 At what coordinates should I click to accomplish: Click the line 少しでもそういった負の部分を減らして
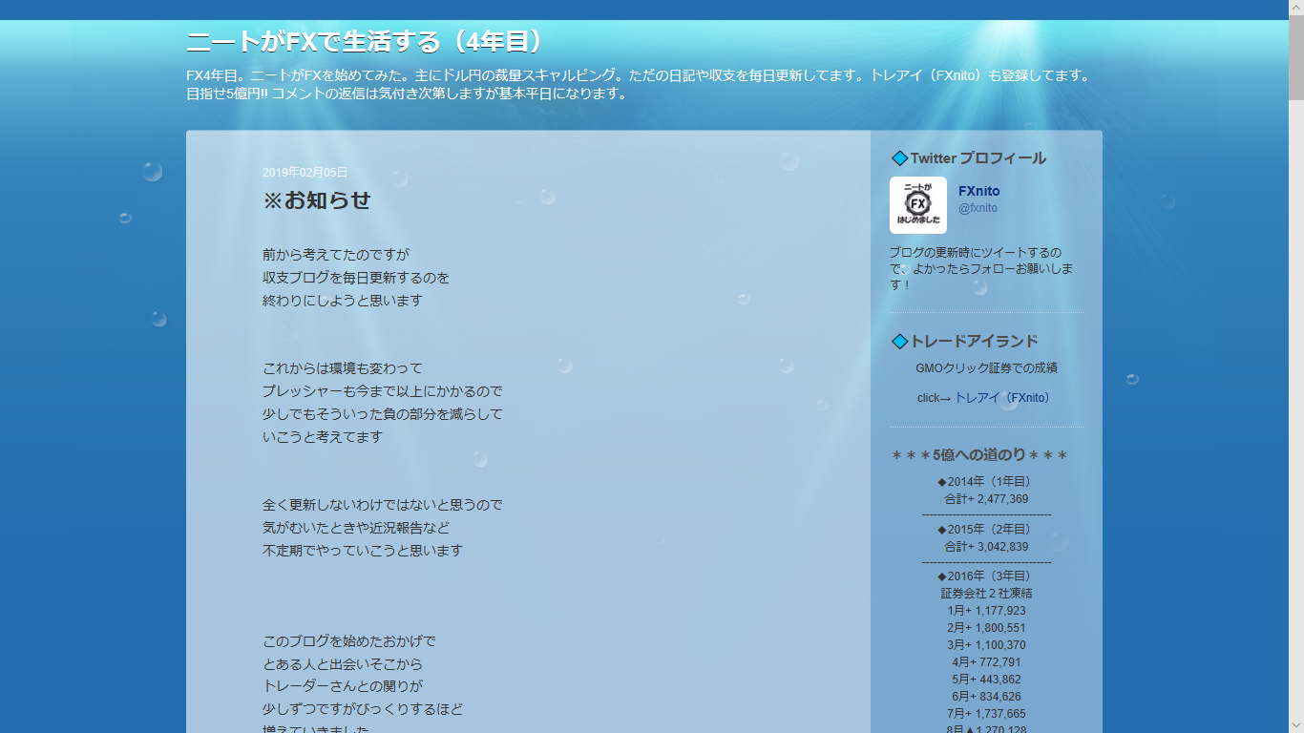tap(383, 414)
